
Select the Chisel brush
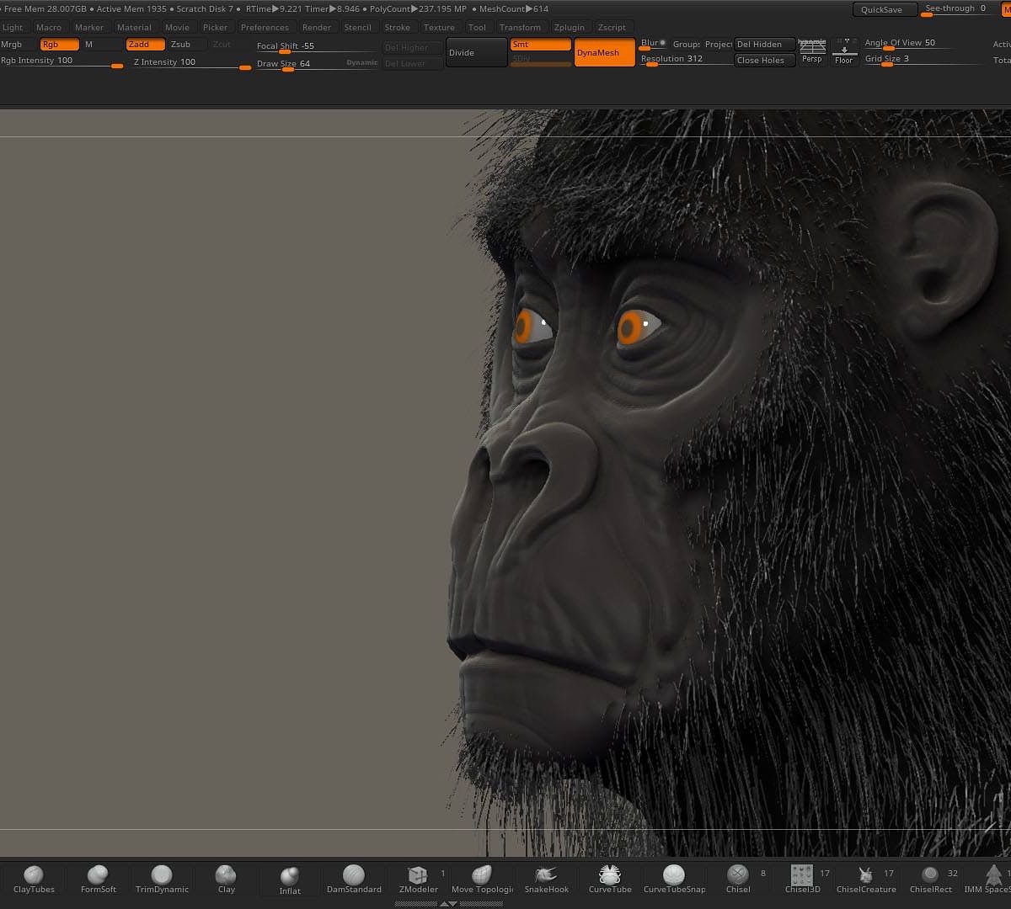click(x=738, y=879)
